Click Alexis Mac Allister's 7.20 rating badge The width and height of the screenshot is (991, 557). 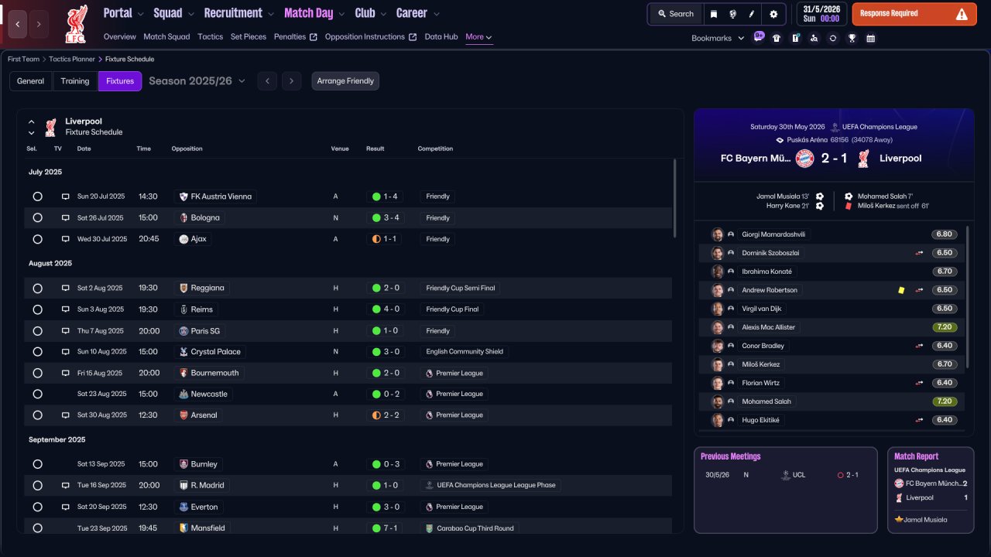944,327
